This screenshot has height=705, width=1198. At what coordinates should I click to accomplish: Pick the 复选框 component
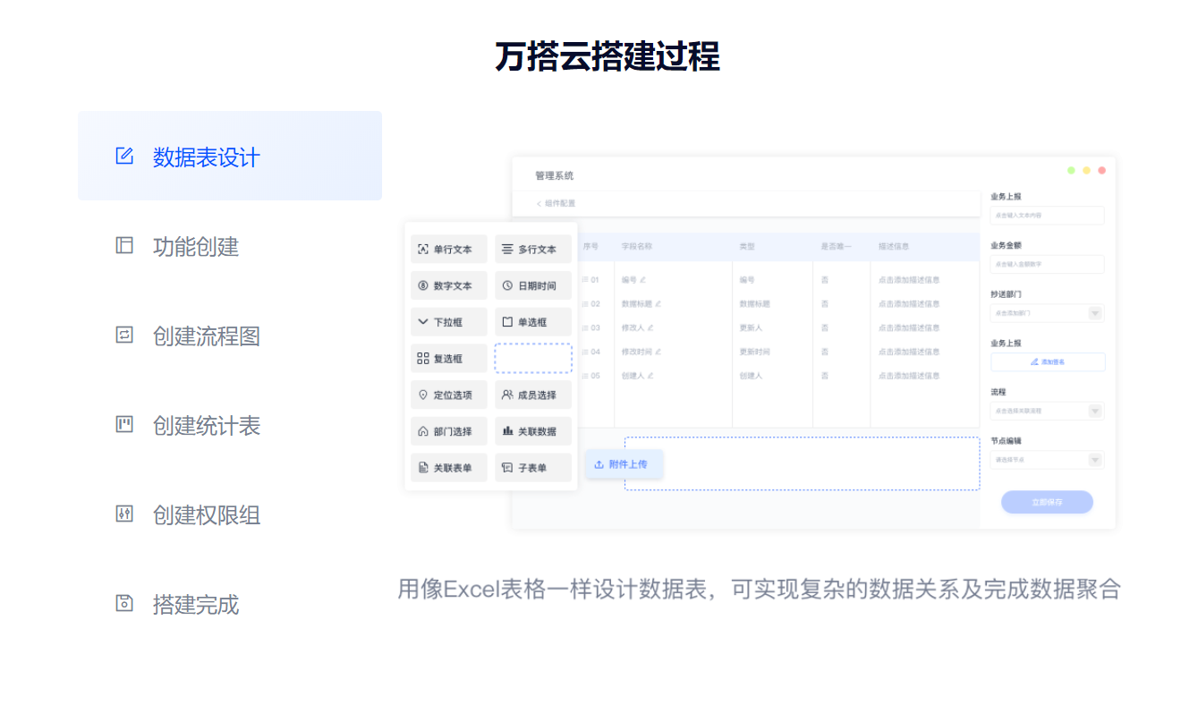[449, 358]
